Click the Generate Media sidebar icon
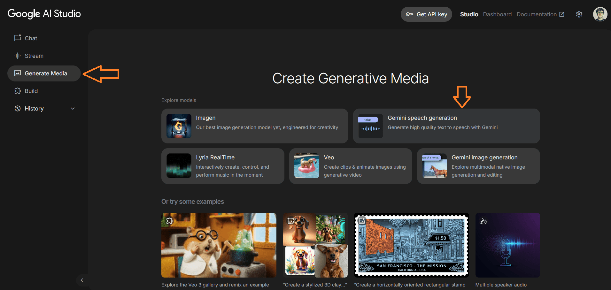This screenshot has height=290, width=611. 18,73
